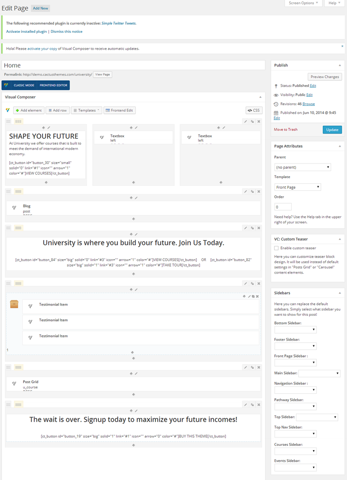Screen dimensions: 347x480
Task: Click the Move to Trash link
Action: click(286, 130)
